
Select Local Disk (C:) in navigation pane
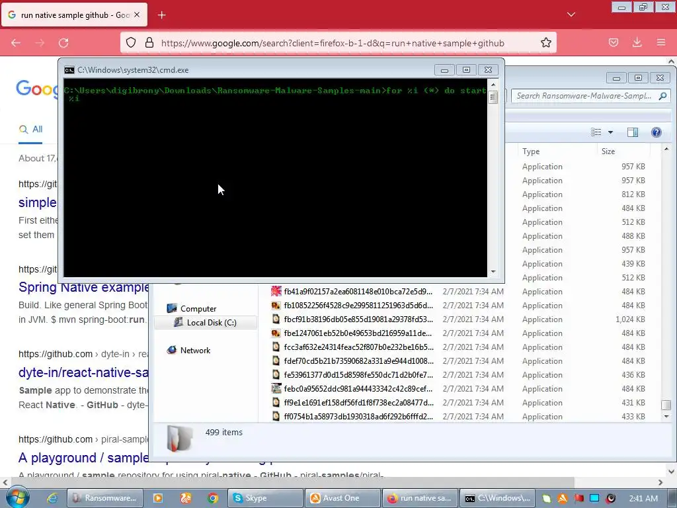tap(205, 323)
